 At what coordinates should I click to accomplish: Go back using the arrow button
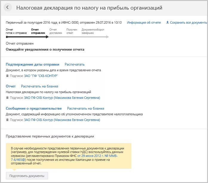(x=7, y=7)
